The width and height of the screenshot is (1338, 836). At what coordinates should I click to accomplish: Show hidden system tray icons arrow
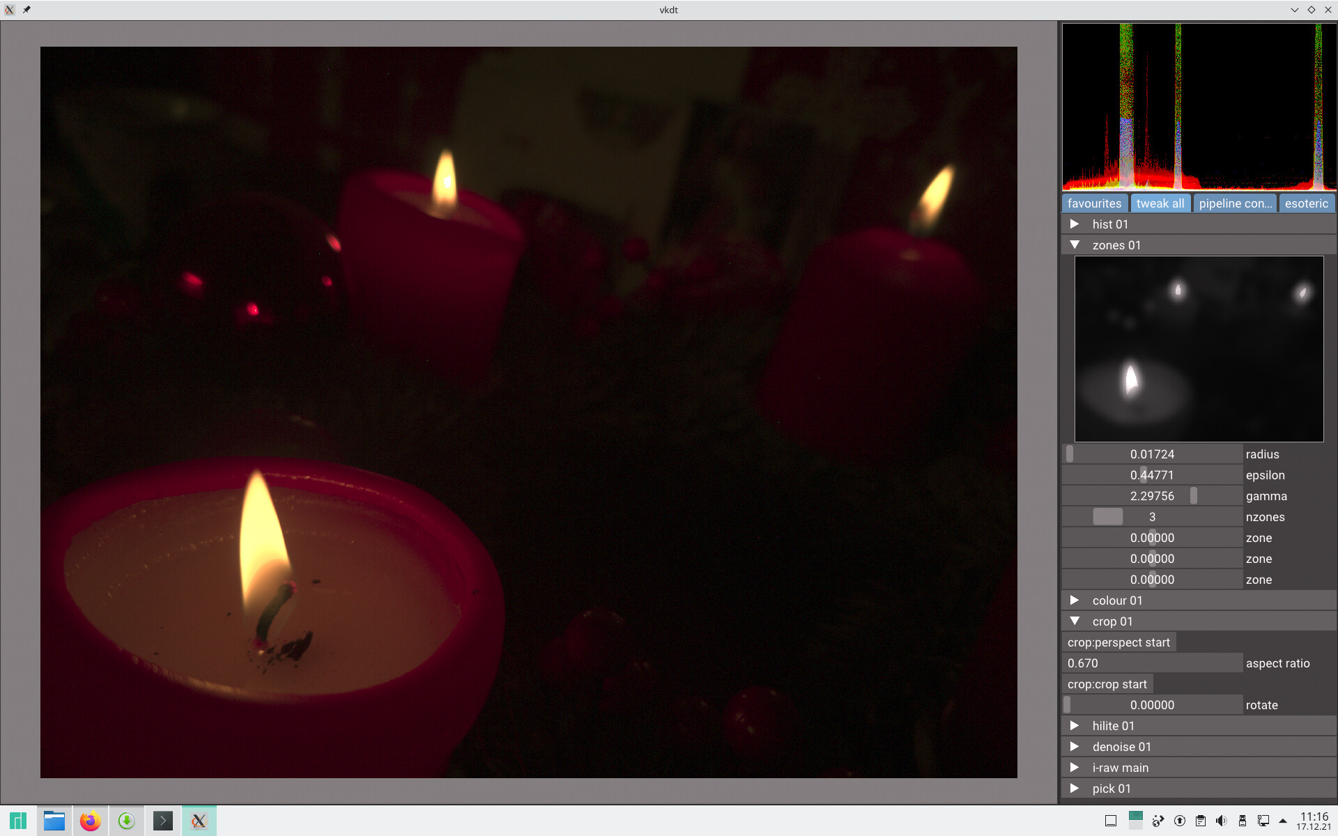pos(1283,821)
